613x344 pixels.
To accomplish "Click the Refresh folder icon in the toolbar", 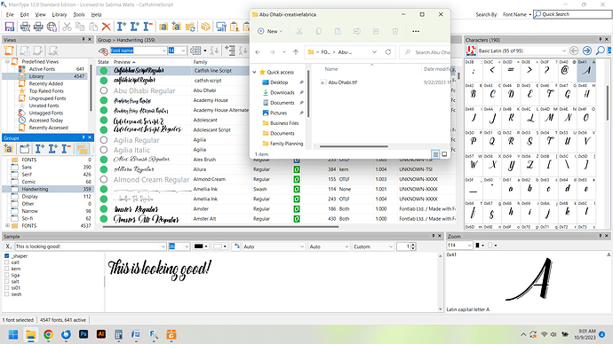I will (x=190, y=27).
